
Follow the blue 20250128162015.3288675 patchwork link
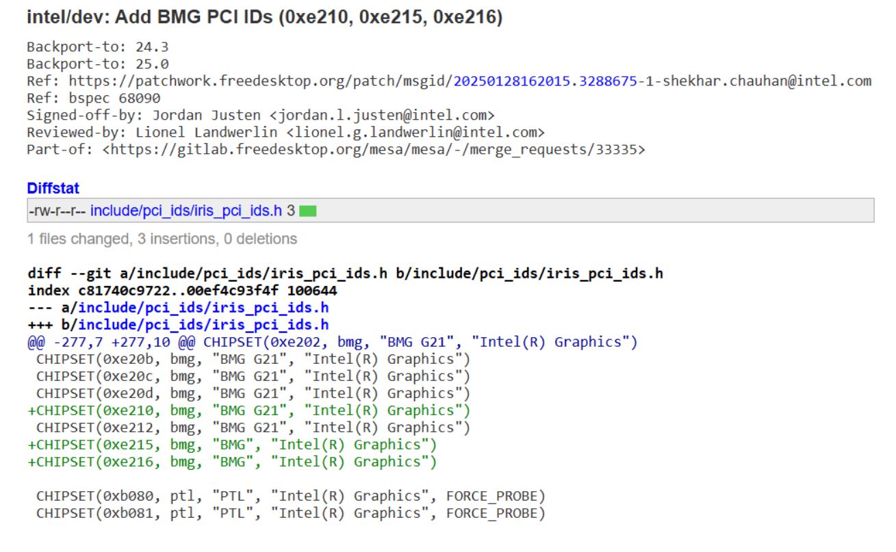(x=547, y=81)
